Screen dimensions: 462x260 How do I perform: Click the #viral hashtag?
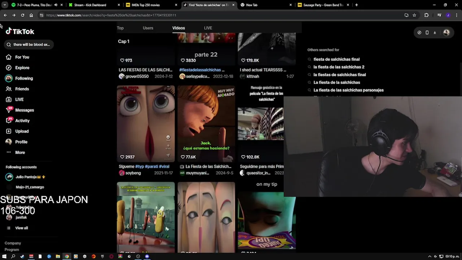tap(164, 166)
